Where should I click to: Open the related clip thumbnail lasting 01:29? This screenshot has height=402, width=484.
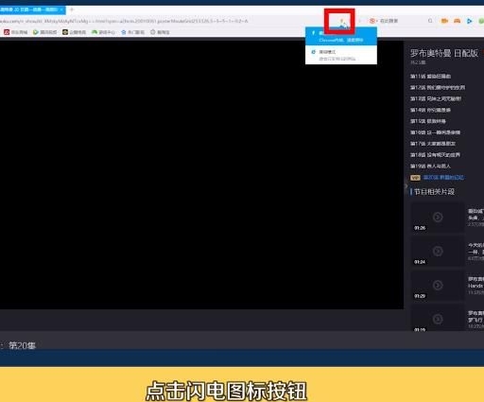(438, 286)
